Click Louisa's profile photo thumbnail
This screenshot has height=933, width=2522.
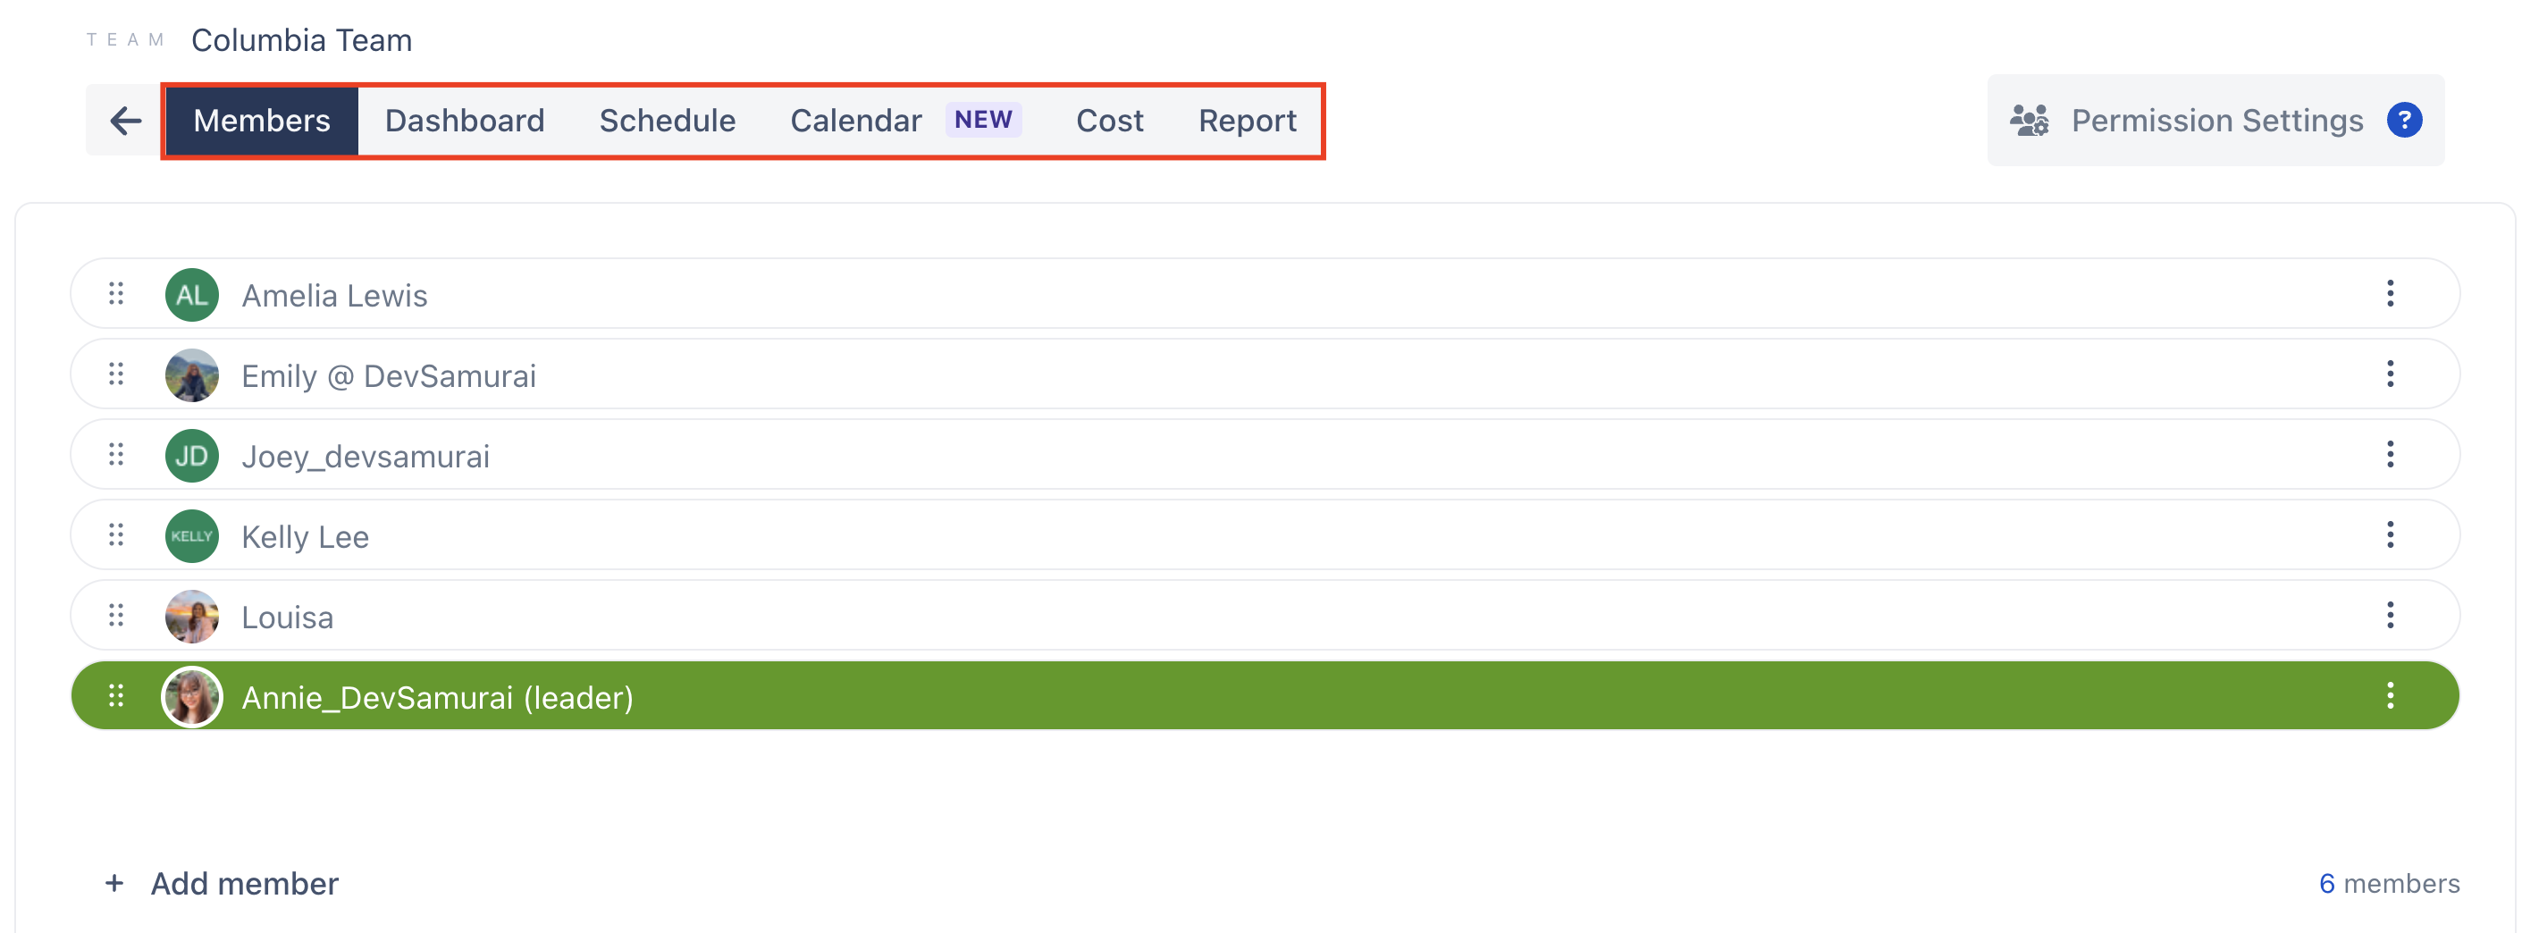click(192, 617)
